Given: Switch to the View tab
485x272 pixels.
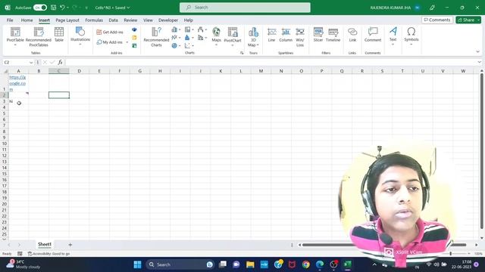Looking at the screenshot, I should coord(148,20).
